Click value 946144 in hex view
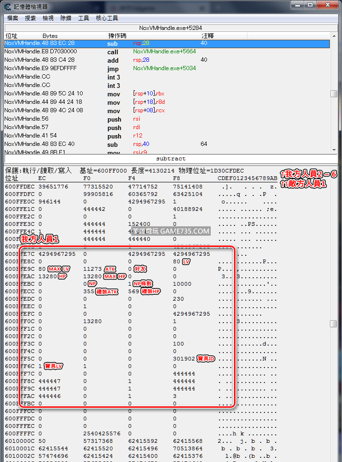This screenshot has width=342, height=462. click(x=50, y=202)
